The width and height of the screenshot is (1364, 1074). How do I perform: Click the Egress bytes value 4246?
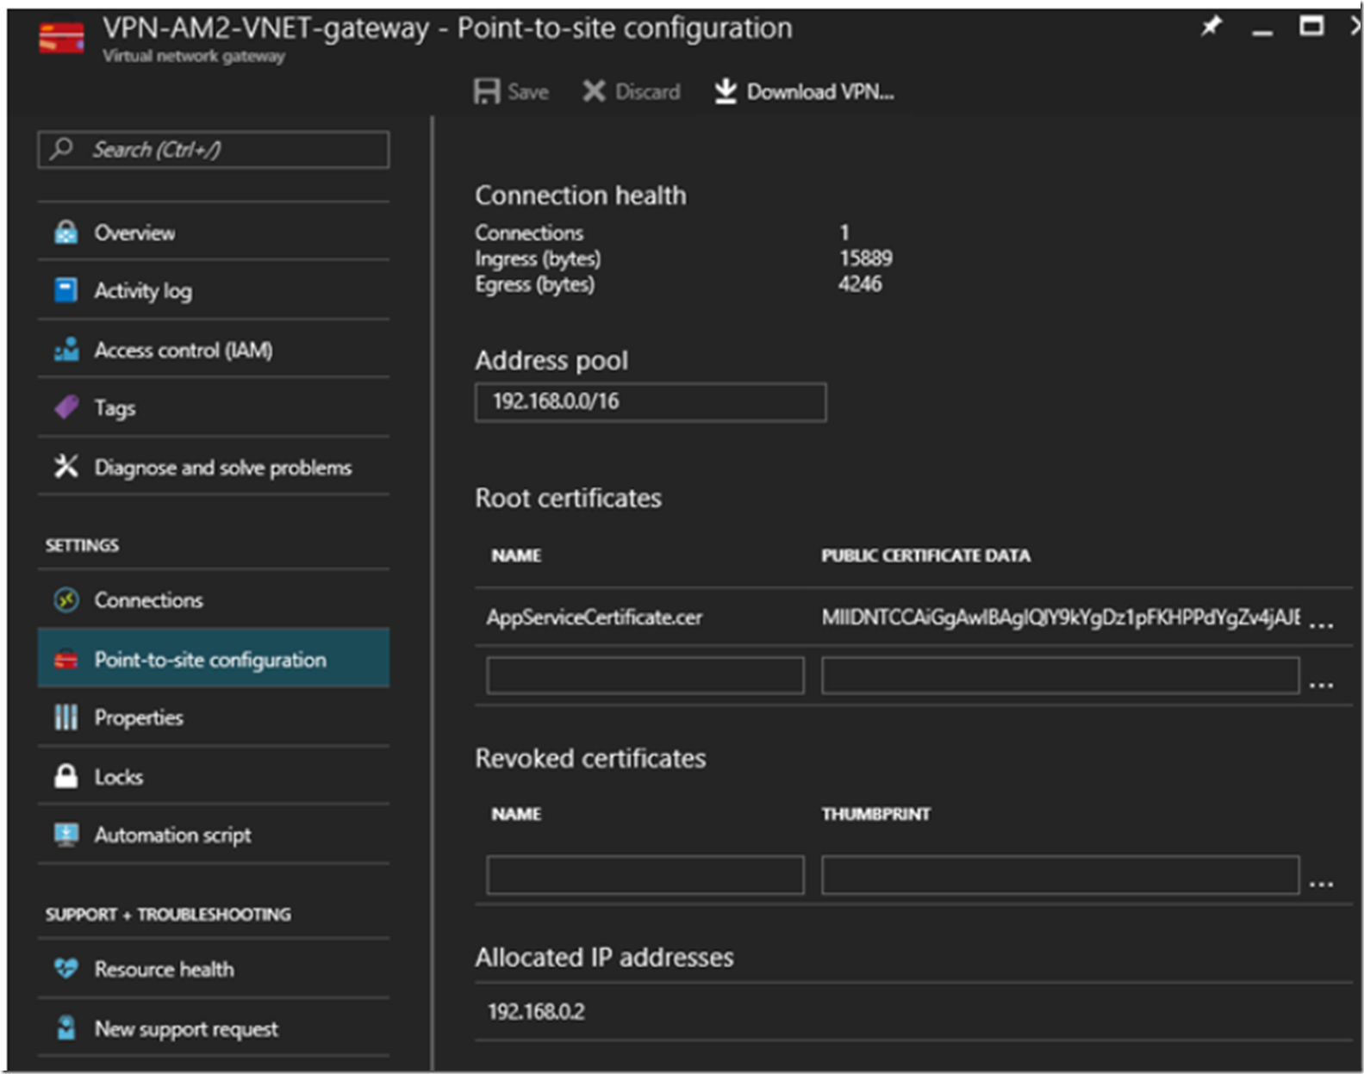pos(860,283)
